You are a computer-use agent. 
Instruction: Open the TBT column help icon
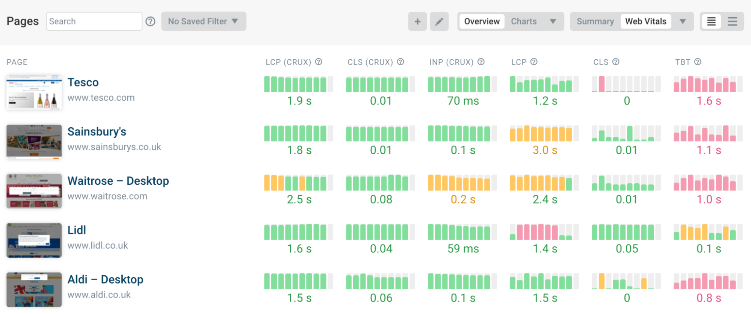(x=698, y=62)
